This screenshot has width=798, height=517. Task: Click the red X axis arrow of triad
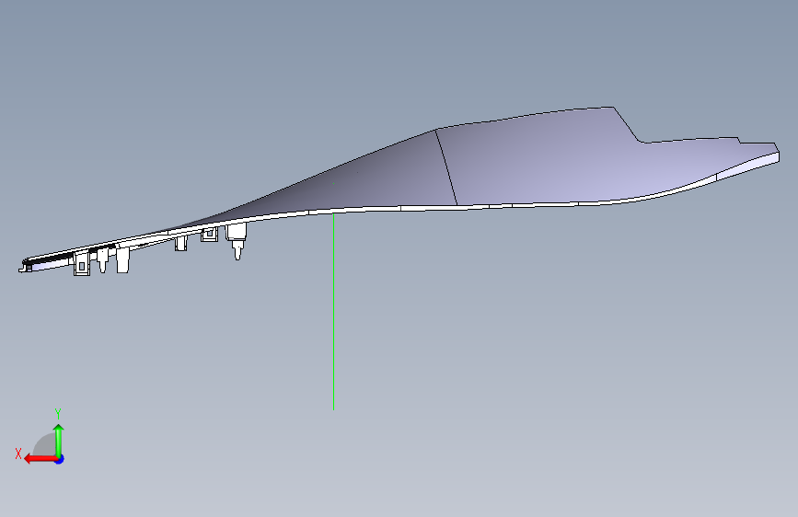40,459
